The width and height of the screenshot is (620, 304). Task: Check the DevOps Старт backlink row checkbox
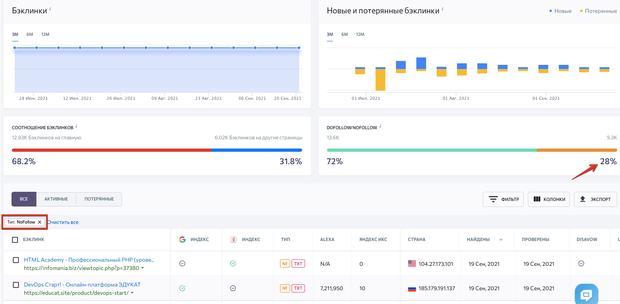[16, 285]
